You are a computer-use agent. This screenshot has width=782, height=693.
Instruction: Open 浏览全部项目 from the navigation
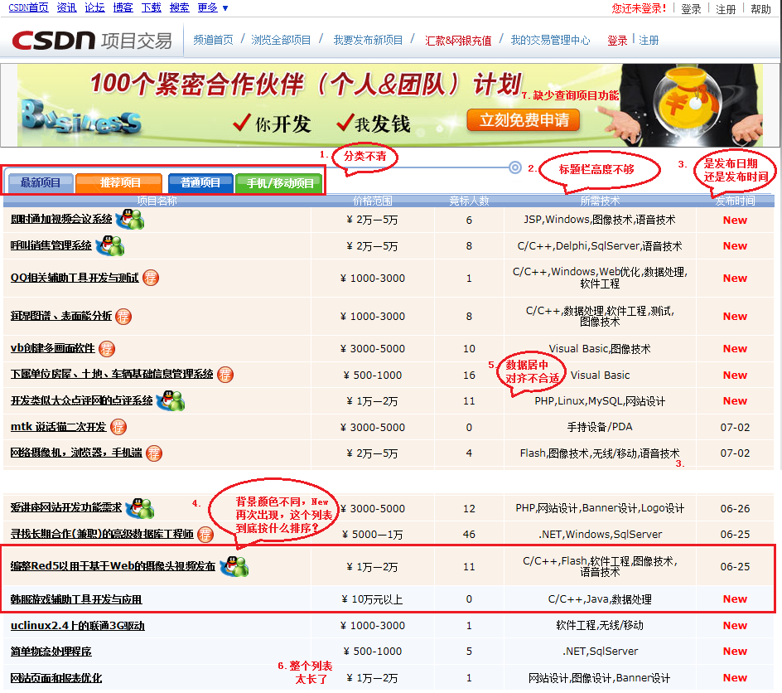(281, 40)
